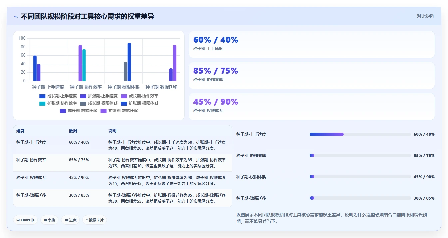Viewport: 448px width, 238px height.
Task: Select the 45% / 90% stat card value
Action: pyautogui.click(x=216, y=102)
